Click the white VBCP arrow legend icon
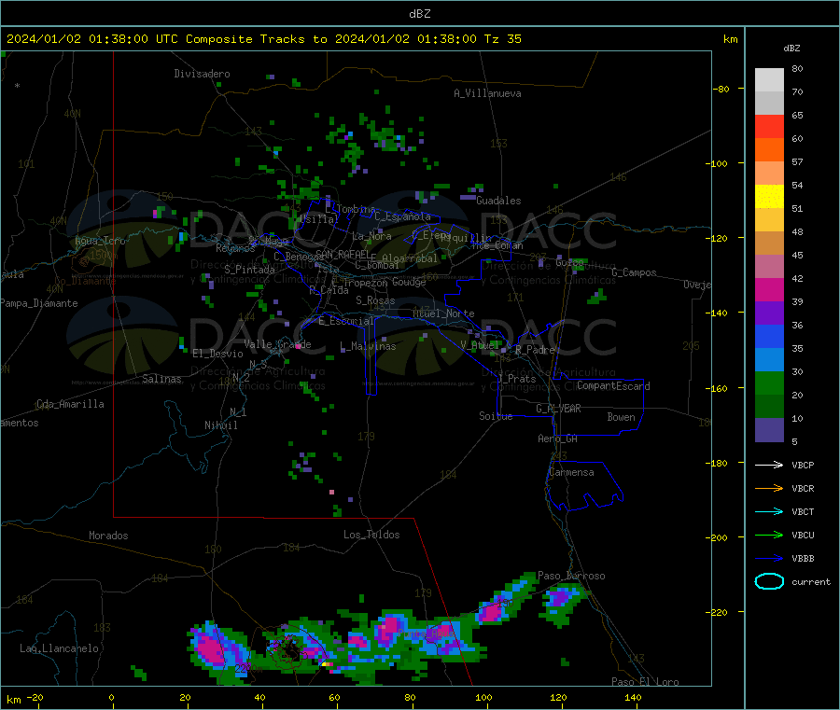The width and height of the screenshot is (840, 710). click(769, 465)
